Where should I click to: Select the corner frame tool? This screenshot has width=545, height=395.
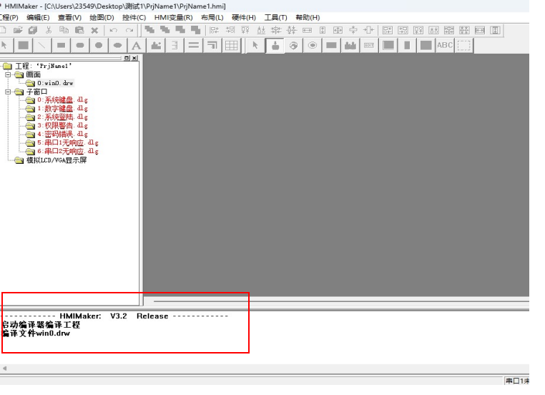212,45
